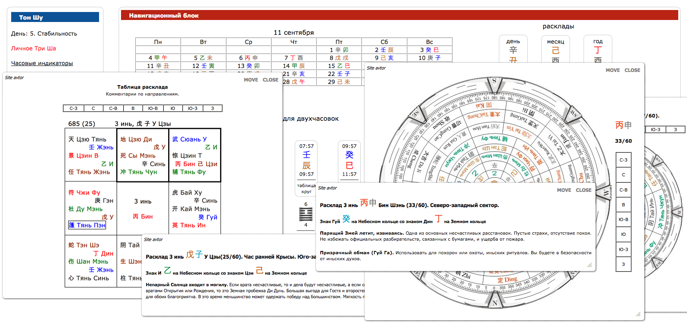Click 天 Цзю Тянь palace entry

click(87, 140)
